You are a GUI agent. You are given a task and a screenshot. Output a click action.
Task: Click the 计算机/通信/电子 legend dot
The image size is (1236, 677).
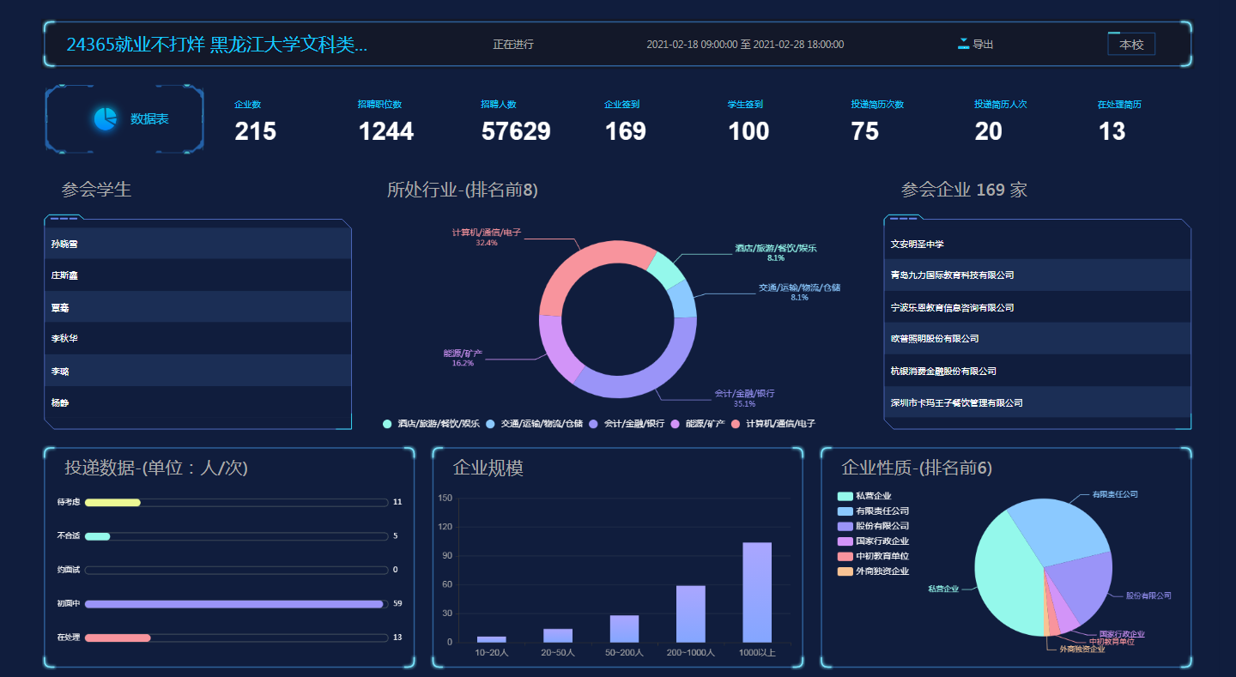pos(735,424)
